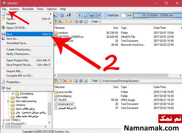The height and width of the screenshot is (133, 182).
Task: Click the blue info toolbar icon
Action: (85, 15)
